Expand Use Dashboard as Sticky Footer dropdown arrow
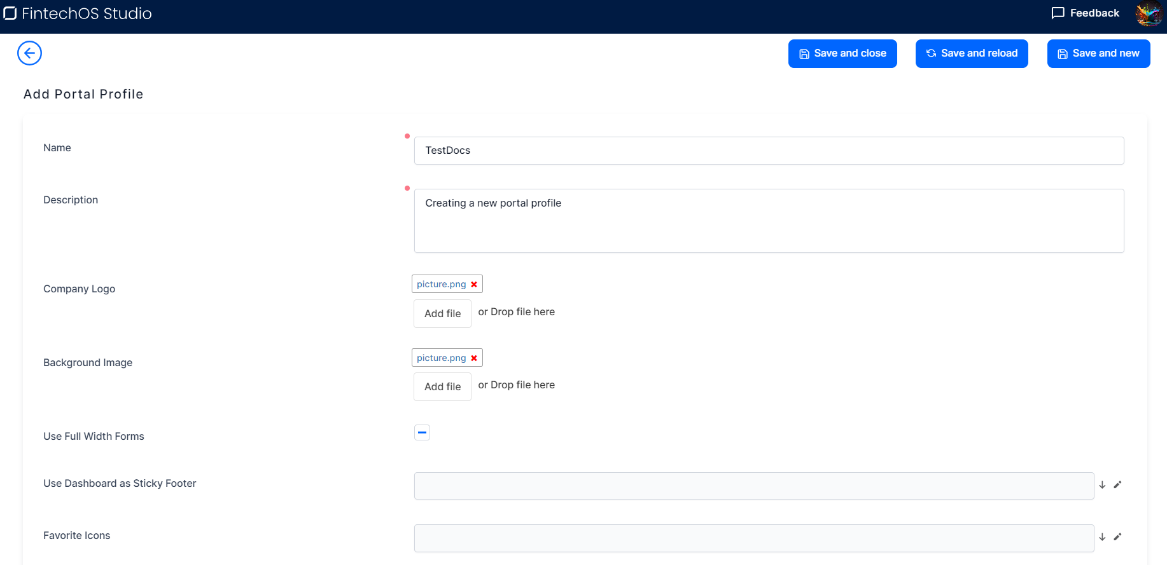The height and width of the screenshot is (565, 1167). (x=1102, y=485)
